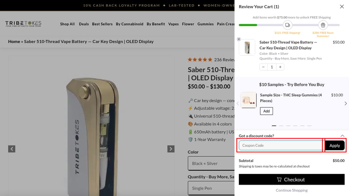349x196 pixels.
Task: Close the cart drawer with the X
Action: pyautogui.click(x=342, y=7)
